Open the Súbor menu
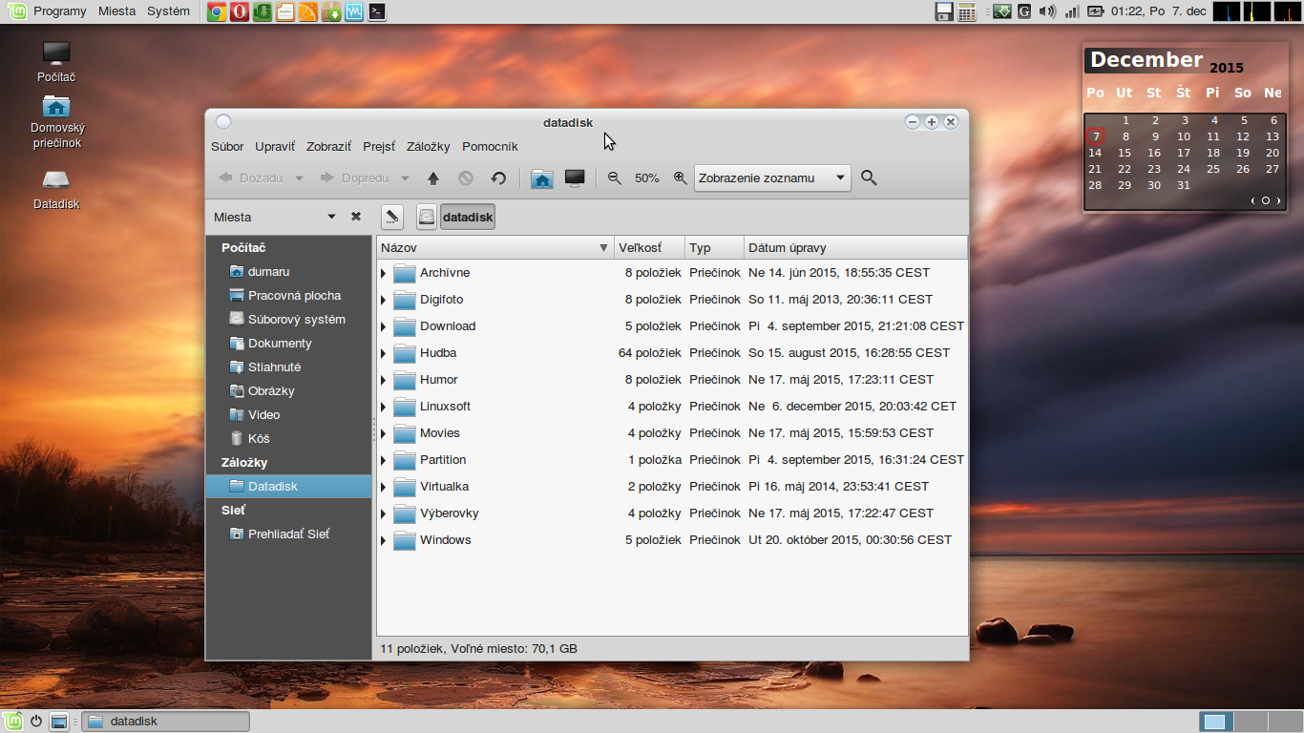Viewport: 1304px width, 733px height. [227, 147]
